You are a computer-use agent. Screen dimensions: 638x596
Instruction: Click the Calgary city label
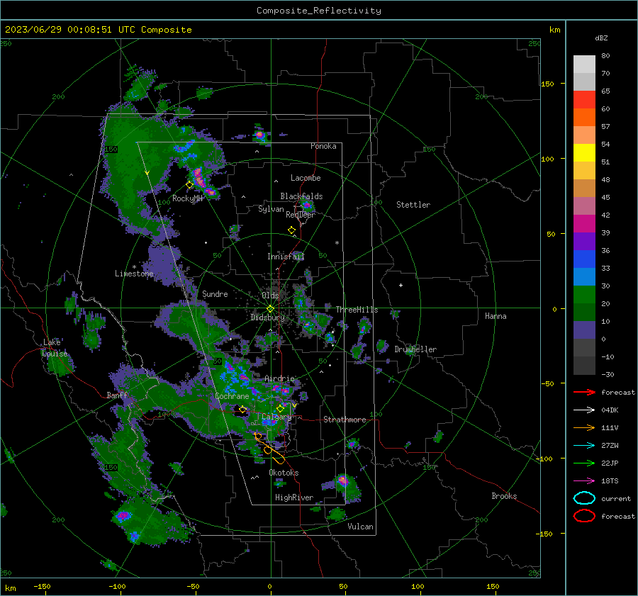coord(276,417)
